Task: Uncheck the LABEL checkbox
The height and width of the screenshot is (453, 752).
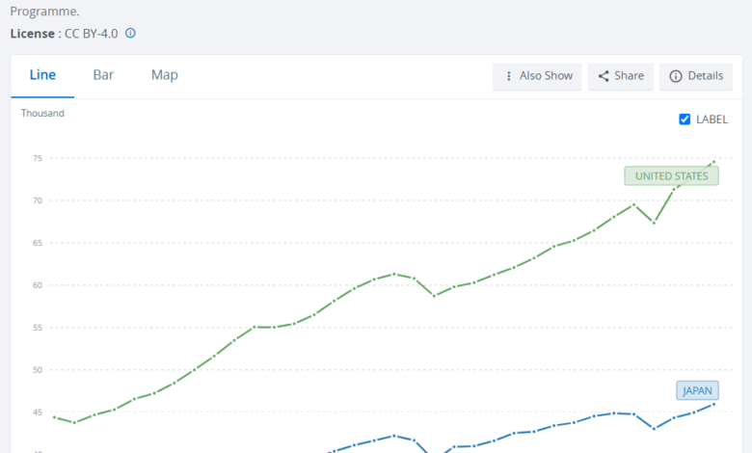Action: pyautogui.click(x=685, y=120)
